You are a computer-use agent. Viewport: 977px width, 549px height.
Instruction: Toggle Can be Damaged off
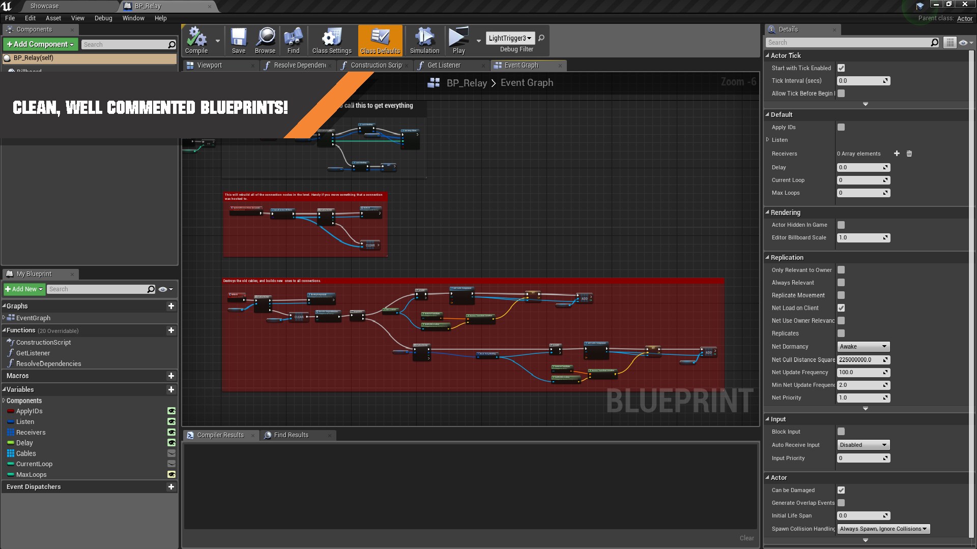(841, 490)
